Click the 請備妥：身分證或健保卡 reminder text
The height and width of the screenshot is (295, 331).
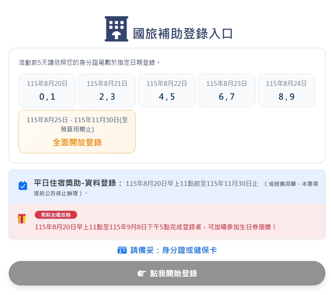click(x=174, y=250)
